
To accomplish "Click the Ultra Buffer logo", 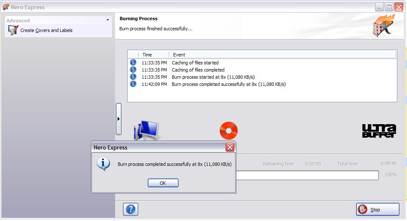I will click(379, 131).
